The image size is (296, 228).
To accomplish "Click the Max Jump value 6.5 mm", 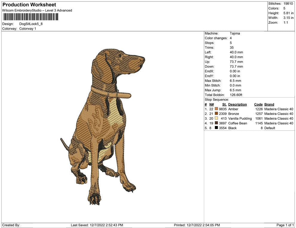I will 235,90.
